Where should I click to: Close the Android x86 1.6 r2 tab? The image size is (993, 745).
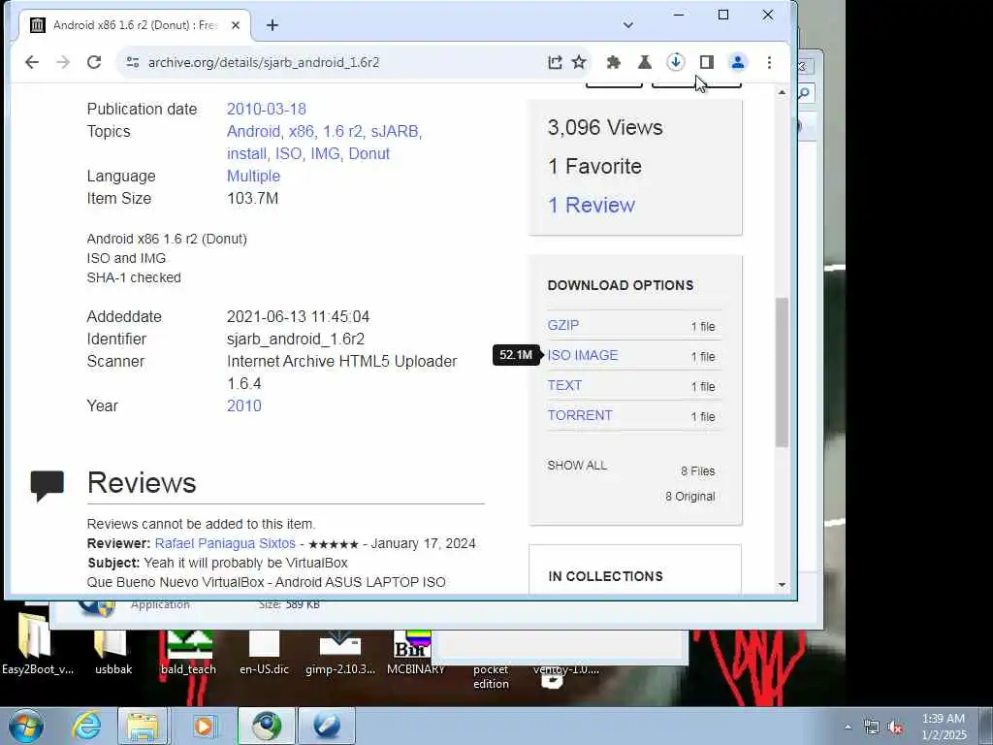pyautogui.click(x=236, y=24)
